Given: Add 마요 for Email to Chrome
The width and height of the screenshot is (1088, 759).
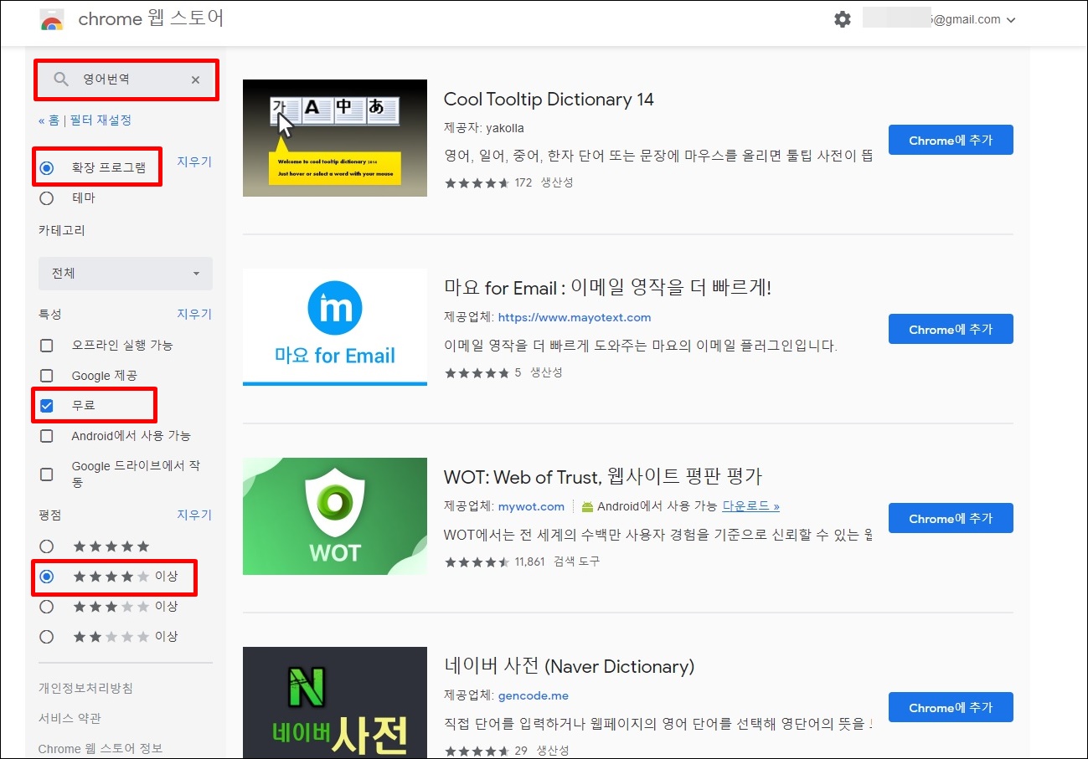Looking at the screenshot, I should pos(951,329).
